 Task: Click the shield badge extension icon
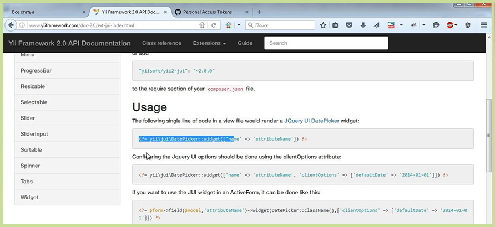pos(468,25)
